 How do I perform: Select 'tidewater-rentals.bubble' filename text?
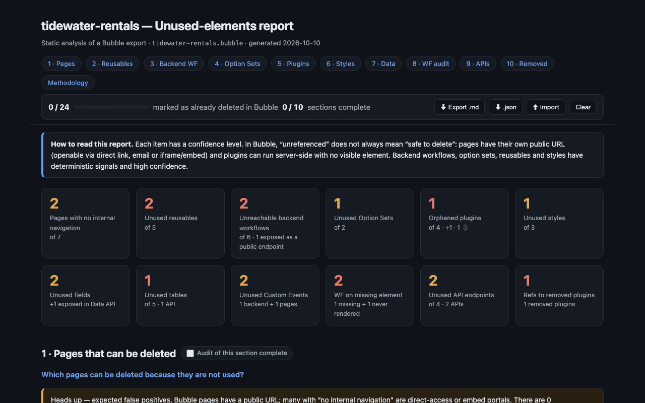[198, 43]
